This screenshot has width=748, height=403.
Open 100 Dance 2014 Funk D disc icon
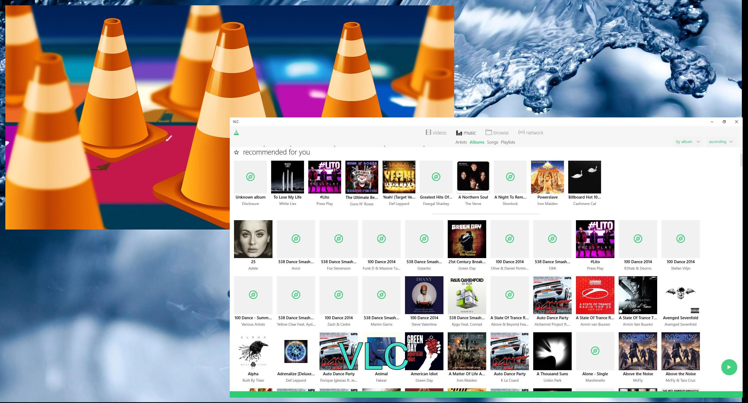point(381,239)
